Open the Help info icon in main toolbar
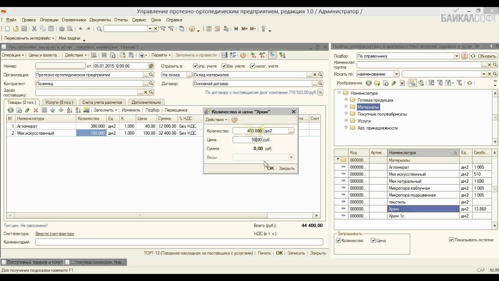This screenshot has width=499, height=281. [x=192, y=29]
